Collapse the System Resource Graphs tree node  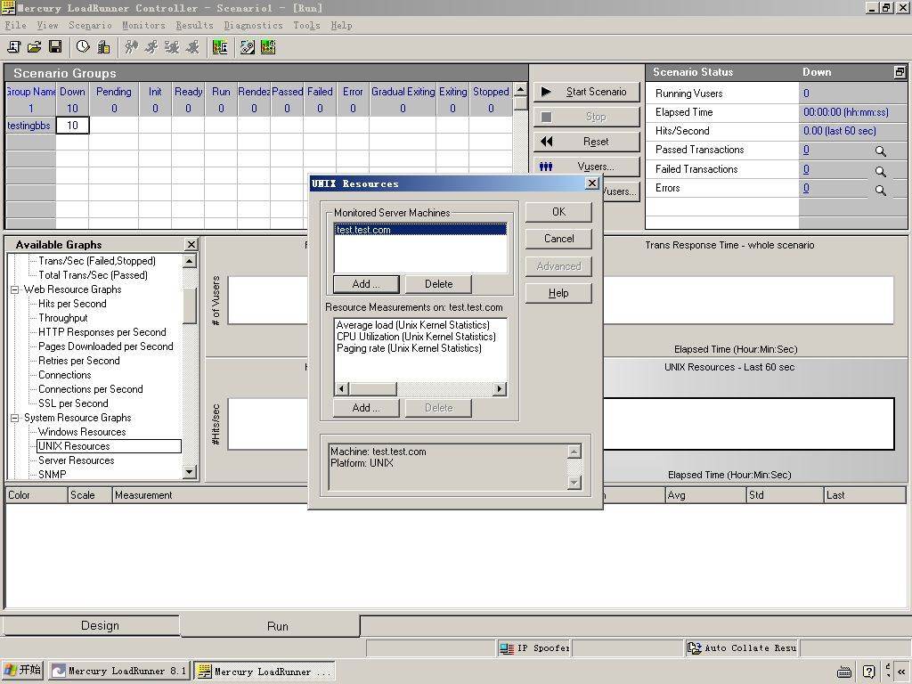[14, 419]
